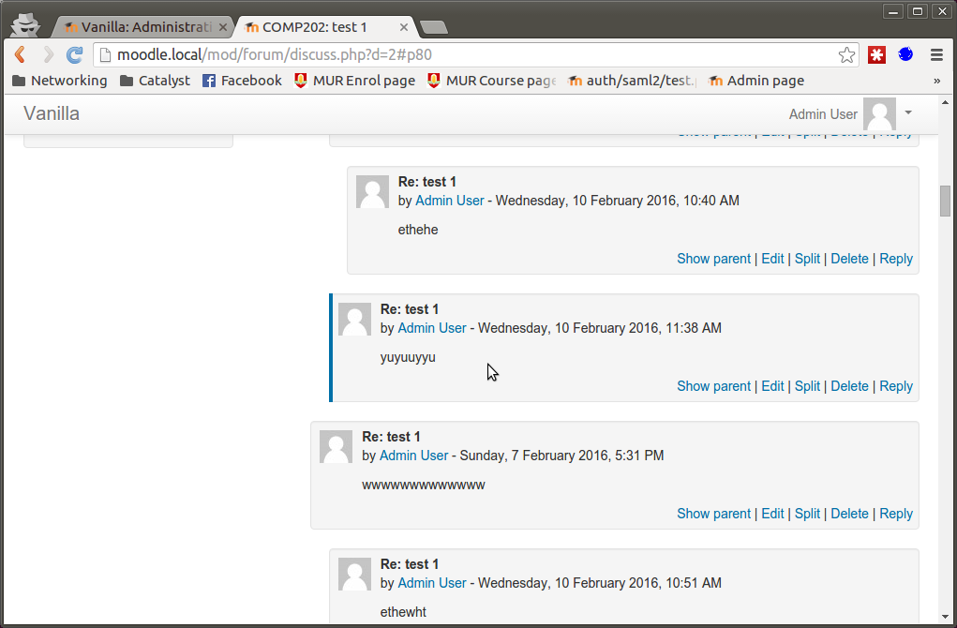Split the ethehe post

(807, 259)
